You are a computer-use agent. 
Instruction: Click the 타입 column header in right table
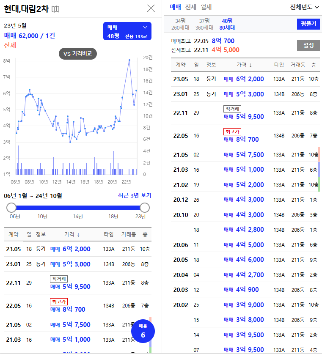click(x=279, y=65)
